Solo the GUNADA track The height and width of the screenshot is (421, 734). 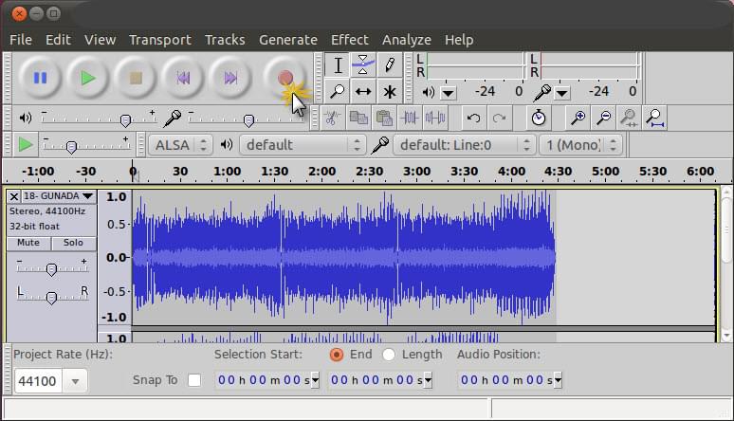coord(73,243)
